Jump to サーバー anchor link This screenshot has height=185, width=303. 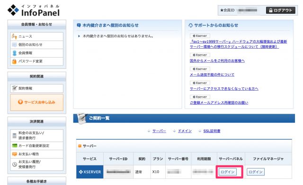(x=159, y=131)
